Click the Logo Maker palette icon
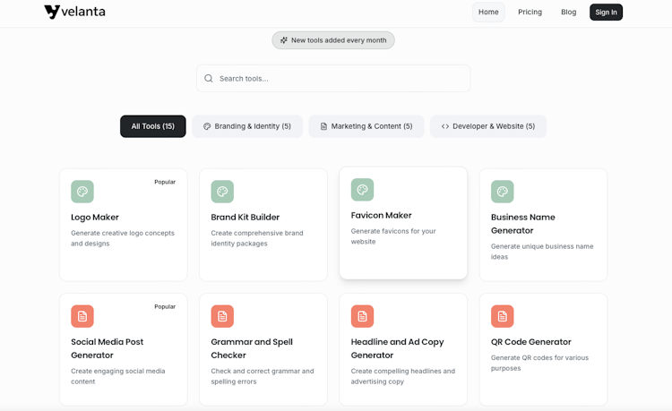Image resolution: width=672 pixels, height=411 pixels. 82,192
